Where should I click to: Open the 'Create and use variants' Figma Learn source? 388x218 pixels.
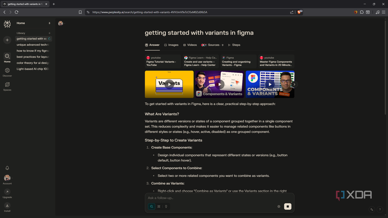coord(201,61)
